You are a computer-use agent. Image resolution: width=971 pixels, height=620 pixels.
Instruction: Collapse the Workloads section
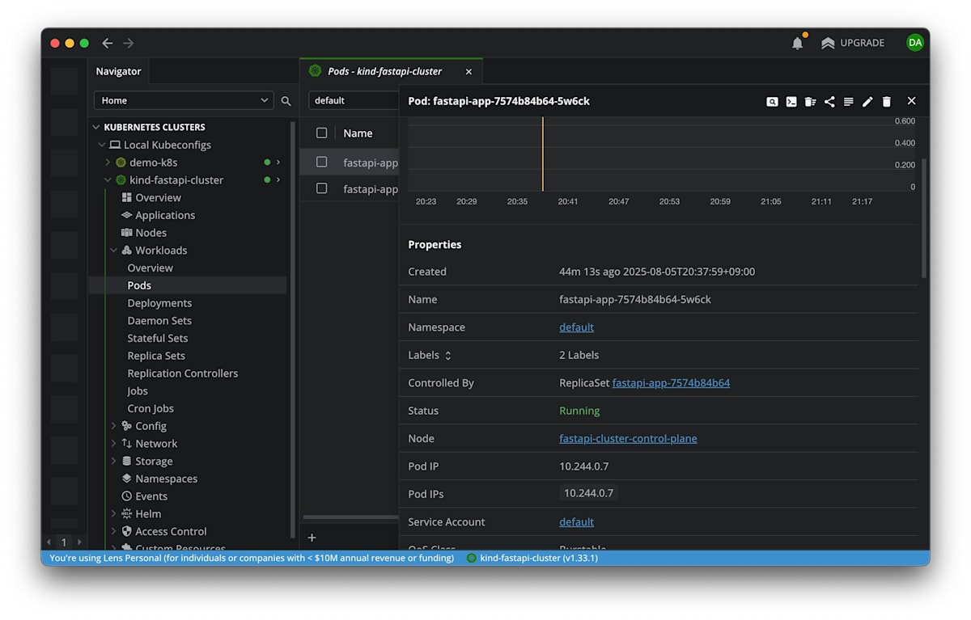tap(113, 251)
